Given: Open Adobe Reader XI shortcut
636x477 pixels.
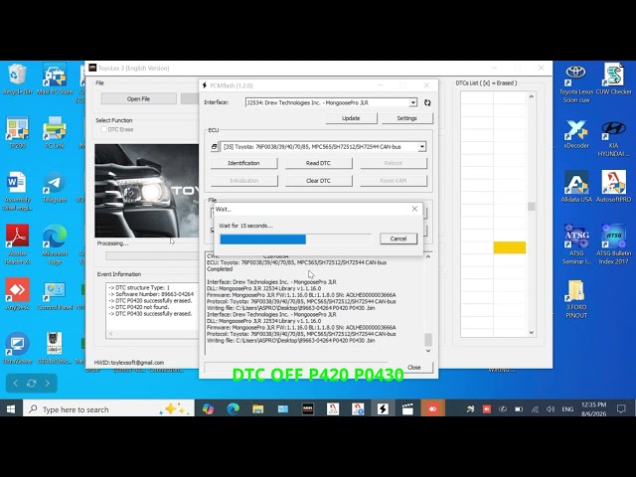Looking at the screenshot, I should 17,244.
